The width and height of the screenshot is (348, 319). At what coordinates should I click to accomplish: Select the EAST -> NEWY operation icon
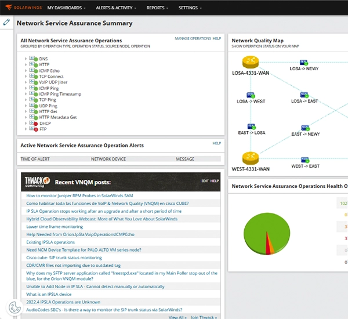point(306,128)
